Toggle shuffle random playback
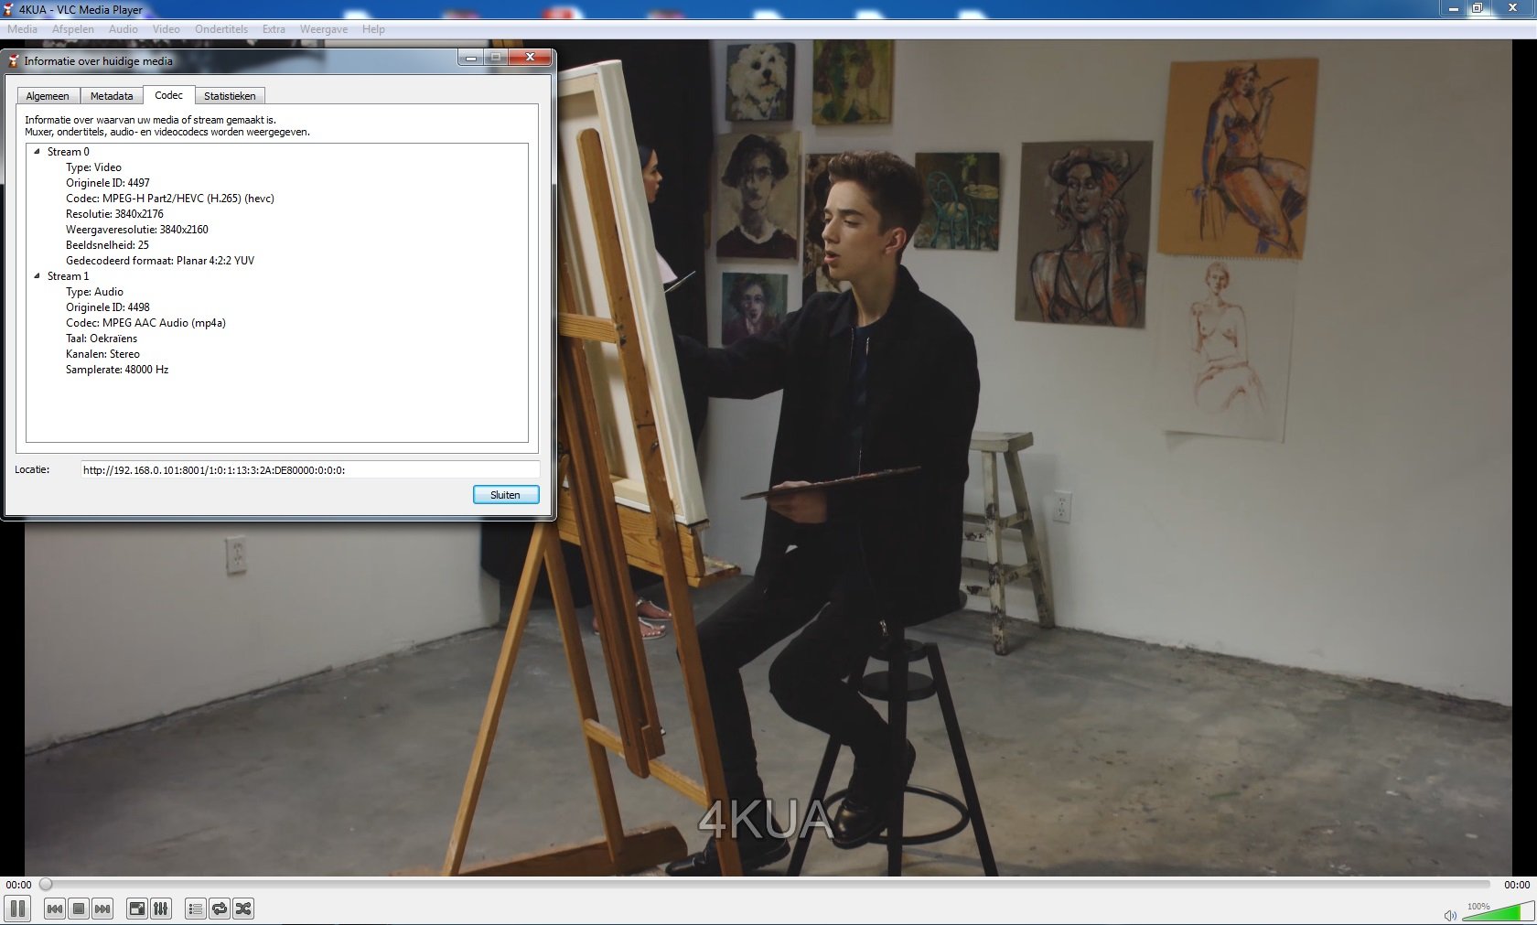The image size is (1537, 925). (243, 909)
